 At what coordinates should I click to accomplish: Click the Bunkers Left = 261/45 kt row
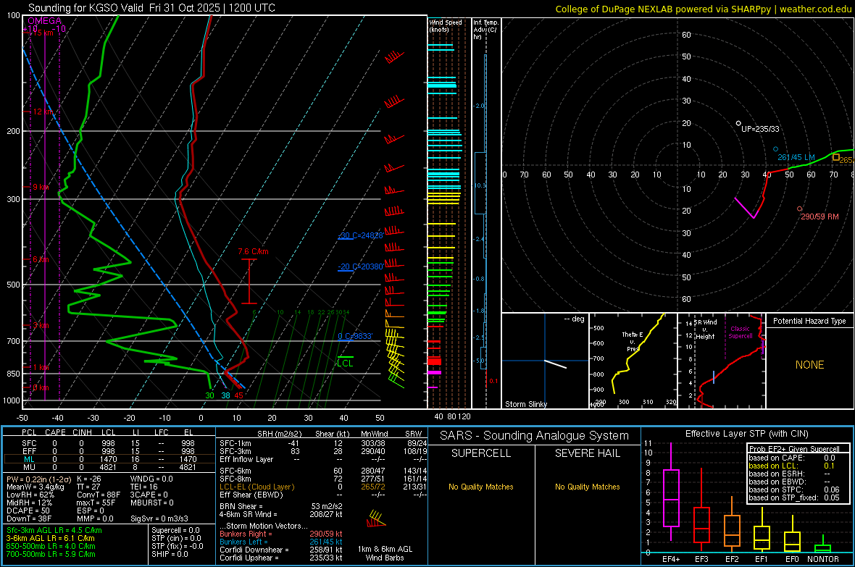point(281,542)
